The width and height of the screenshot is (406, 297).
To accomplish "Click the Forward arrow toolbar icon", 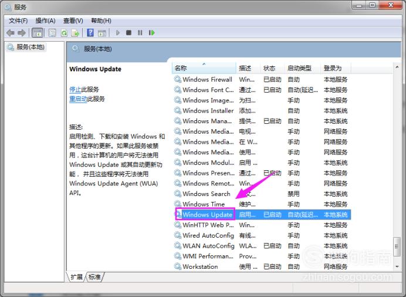I will tap(22, 33).
